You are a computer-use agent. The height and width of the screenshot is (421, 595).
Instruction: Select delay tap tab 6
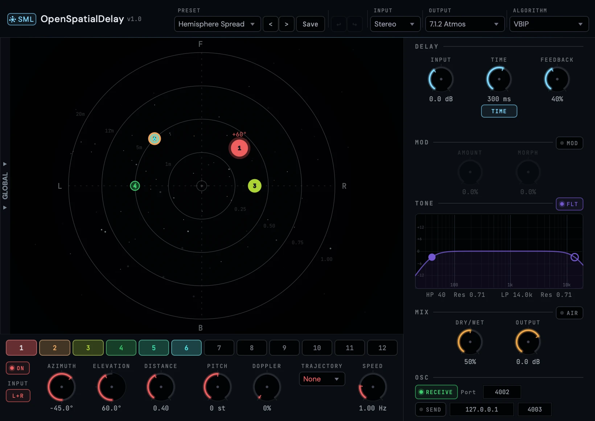[x=186, y=348]
